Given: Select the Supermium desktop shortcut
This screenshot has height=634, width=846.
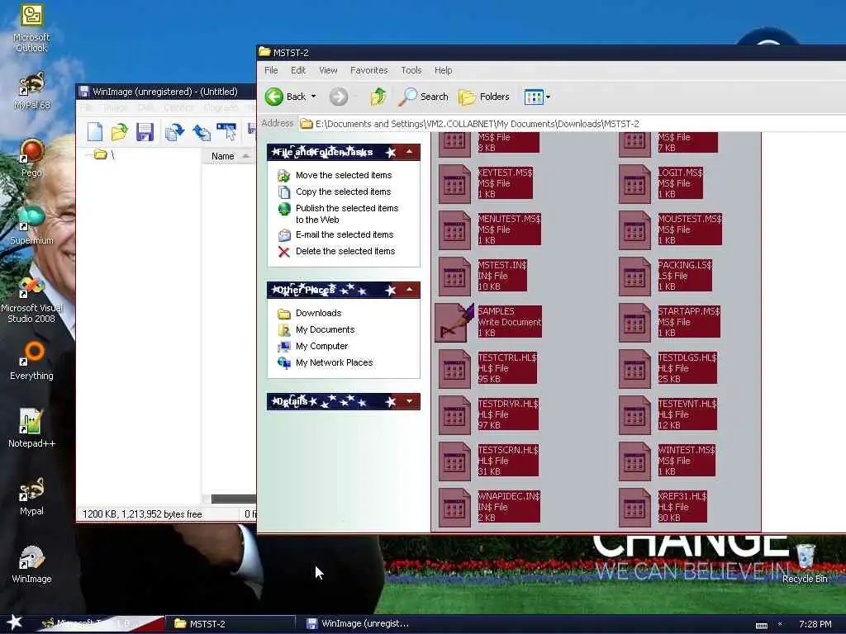Looking at the screenshot, I should pos(31,225).
